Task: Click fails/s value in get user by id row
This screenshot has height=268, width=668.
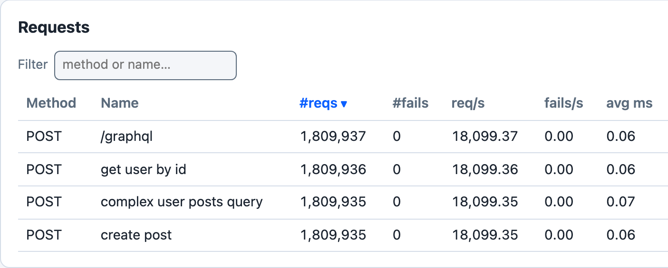Action: coord(559,169)
